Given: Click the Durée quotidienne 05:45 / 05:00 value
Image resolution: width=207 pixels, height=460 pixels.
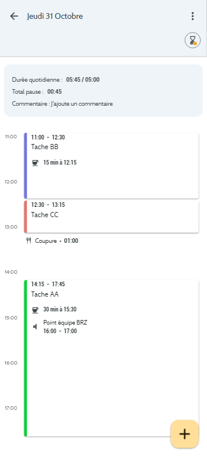Looking at the screenshot, I should (x=83, y=79).
